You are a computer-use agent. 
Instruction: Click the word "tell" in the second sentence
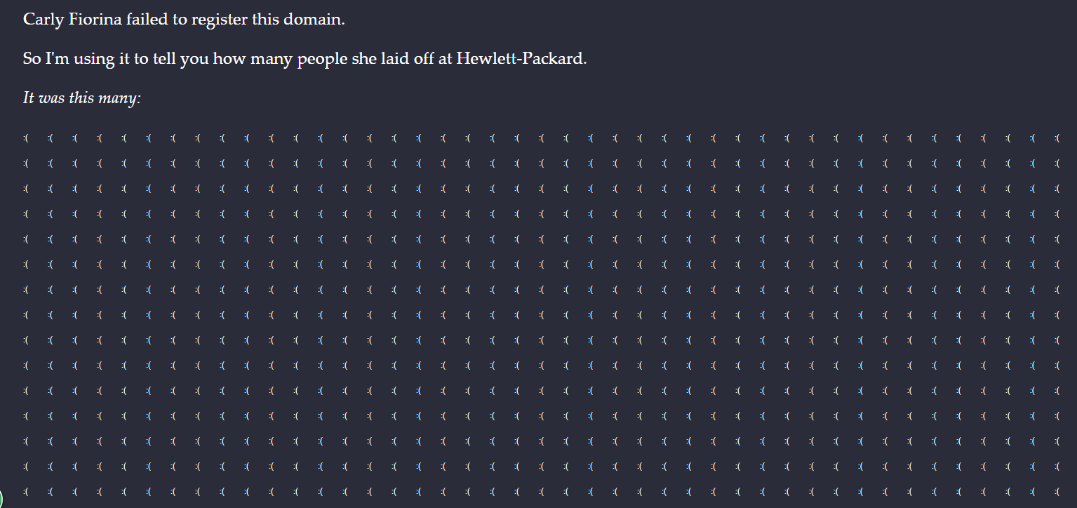pyautogui.click(x=163, y=58)
